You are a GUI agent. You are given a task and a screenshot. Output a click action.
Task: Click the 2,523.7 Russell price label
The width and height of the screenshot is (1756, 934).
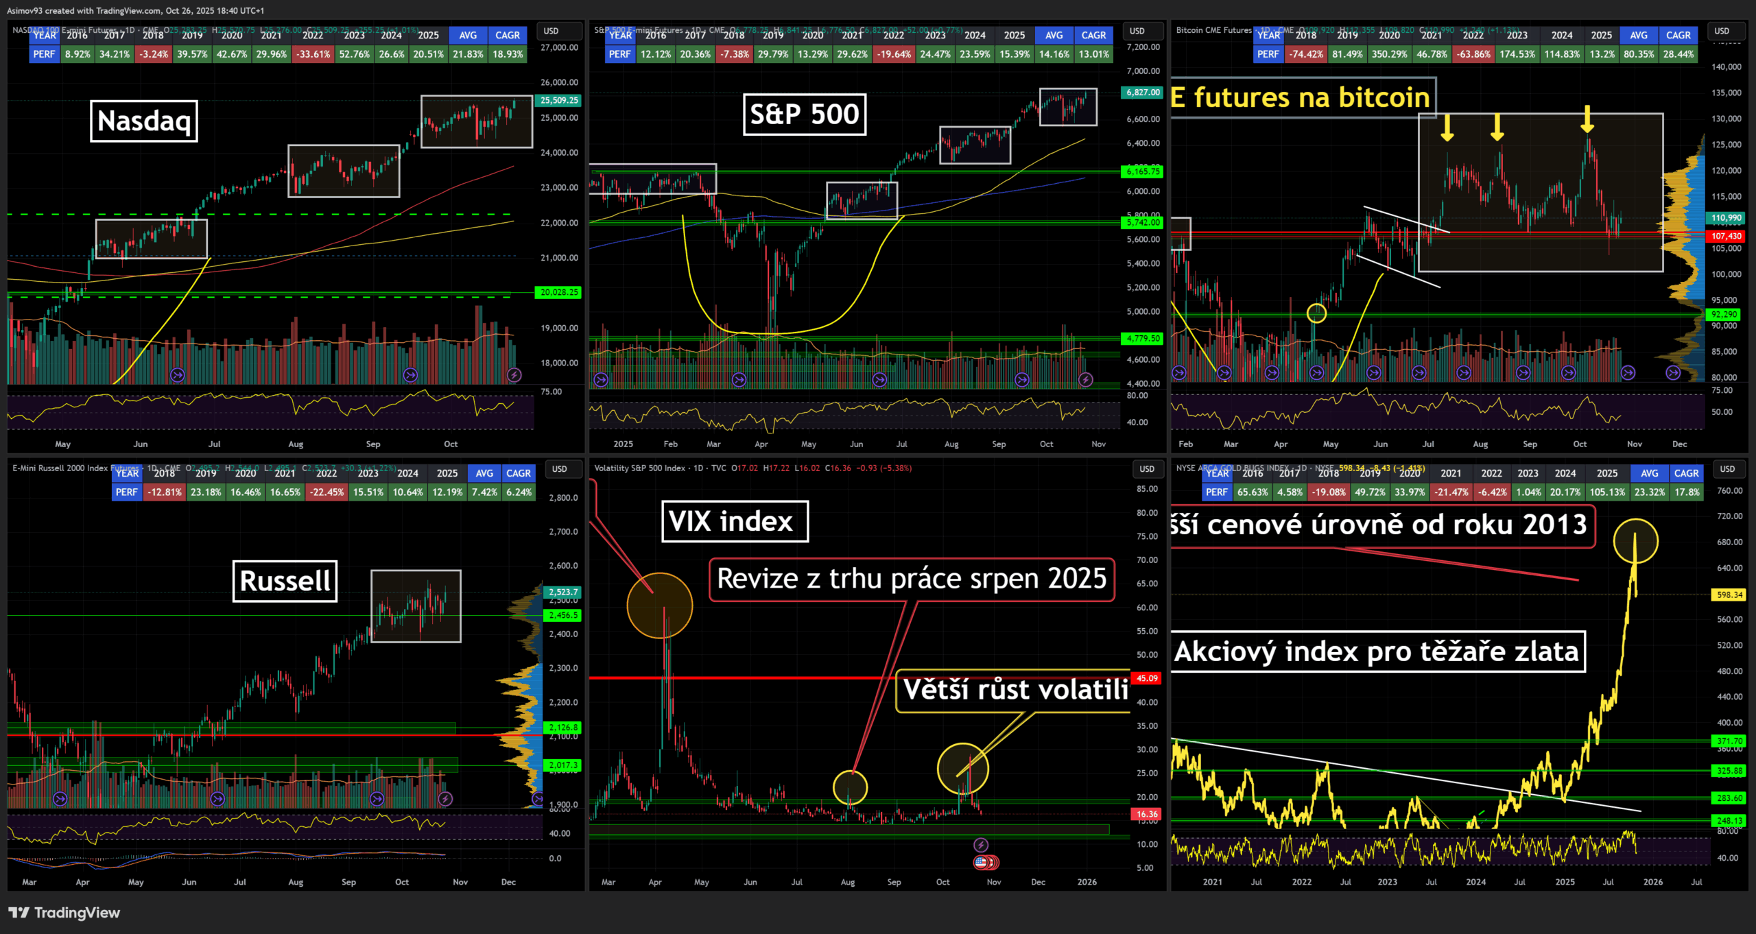pyautogui.click(x=563, y=592)
